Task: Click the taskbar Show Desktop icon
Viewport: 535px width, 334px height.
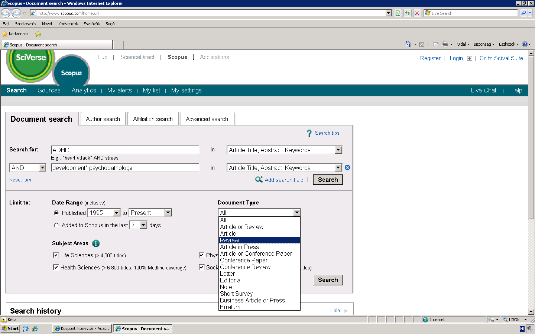Action: [x=26, y=329]
